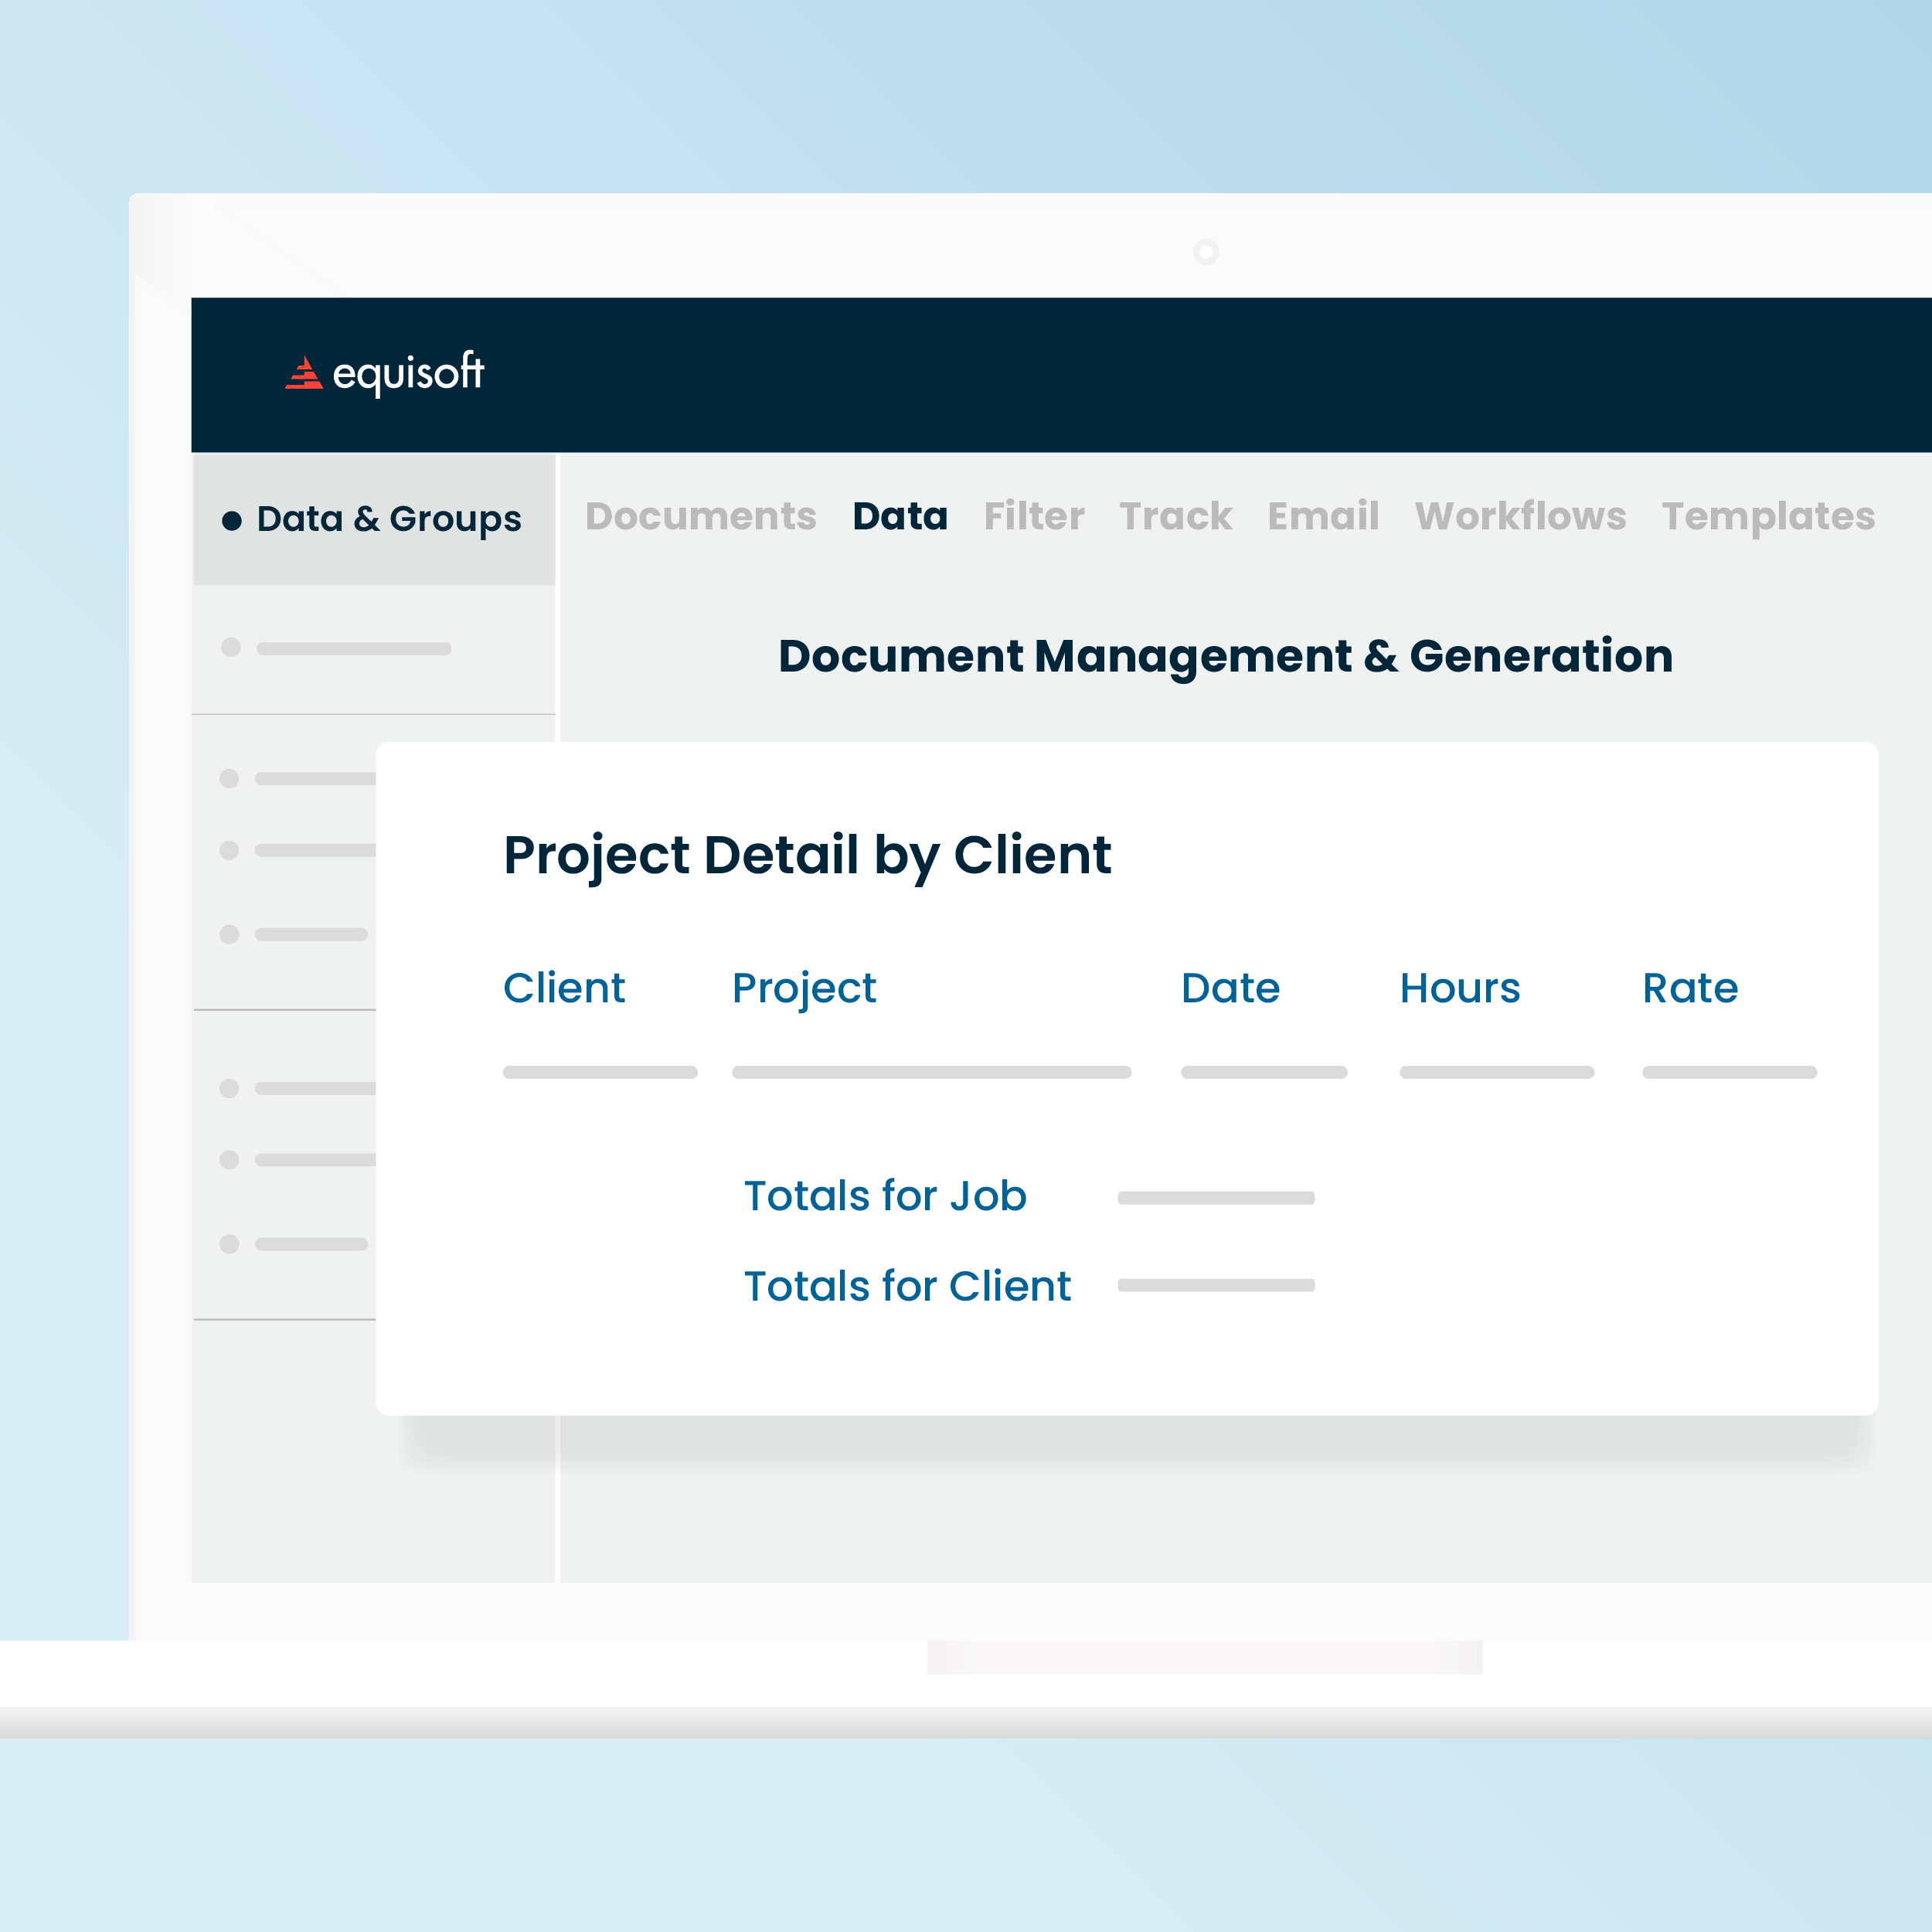Click the second sidebar group bullet

point(231,780)
